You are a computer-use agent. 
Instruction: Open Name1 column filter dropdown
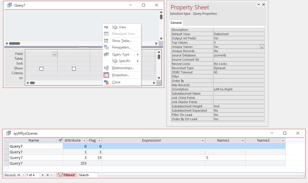[243, 141]
